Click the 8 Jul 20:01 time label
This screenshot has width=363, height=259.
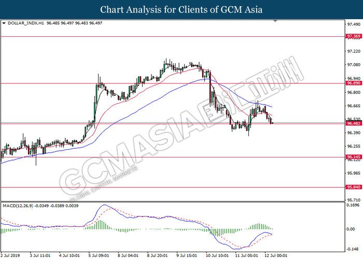point(158,255)
